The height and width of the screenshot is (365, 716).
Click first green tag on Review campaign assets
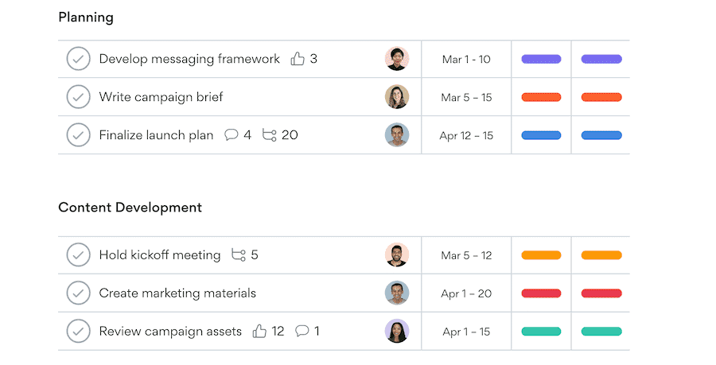(x=541, y=332)
